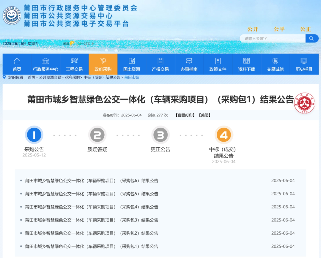Select 国土资源 navigation item
321x258 pixels.
[132, 64]
